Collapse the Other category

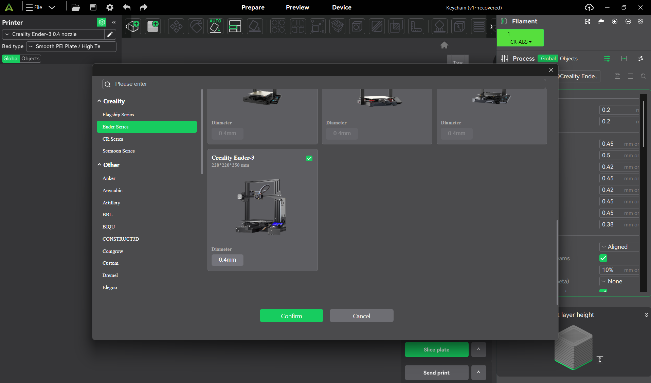[99, 165]
